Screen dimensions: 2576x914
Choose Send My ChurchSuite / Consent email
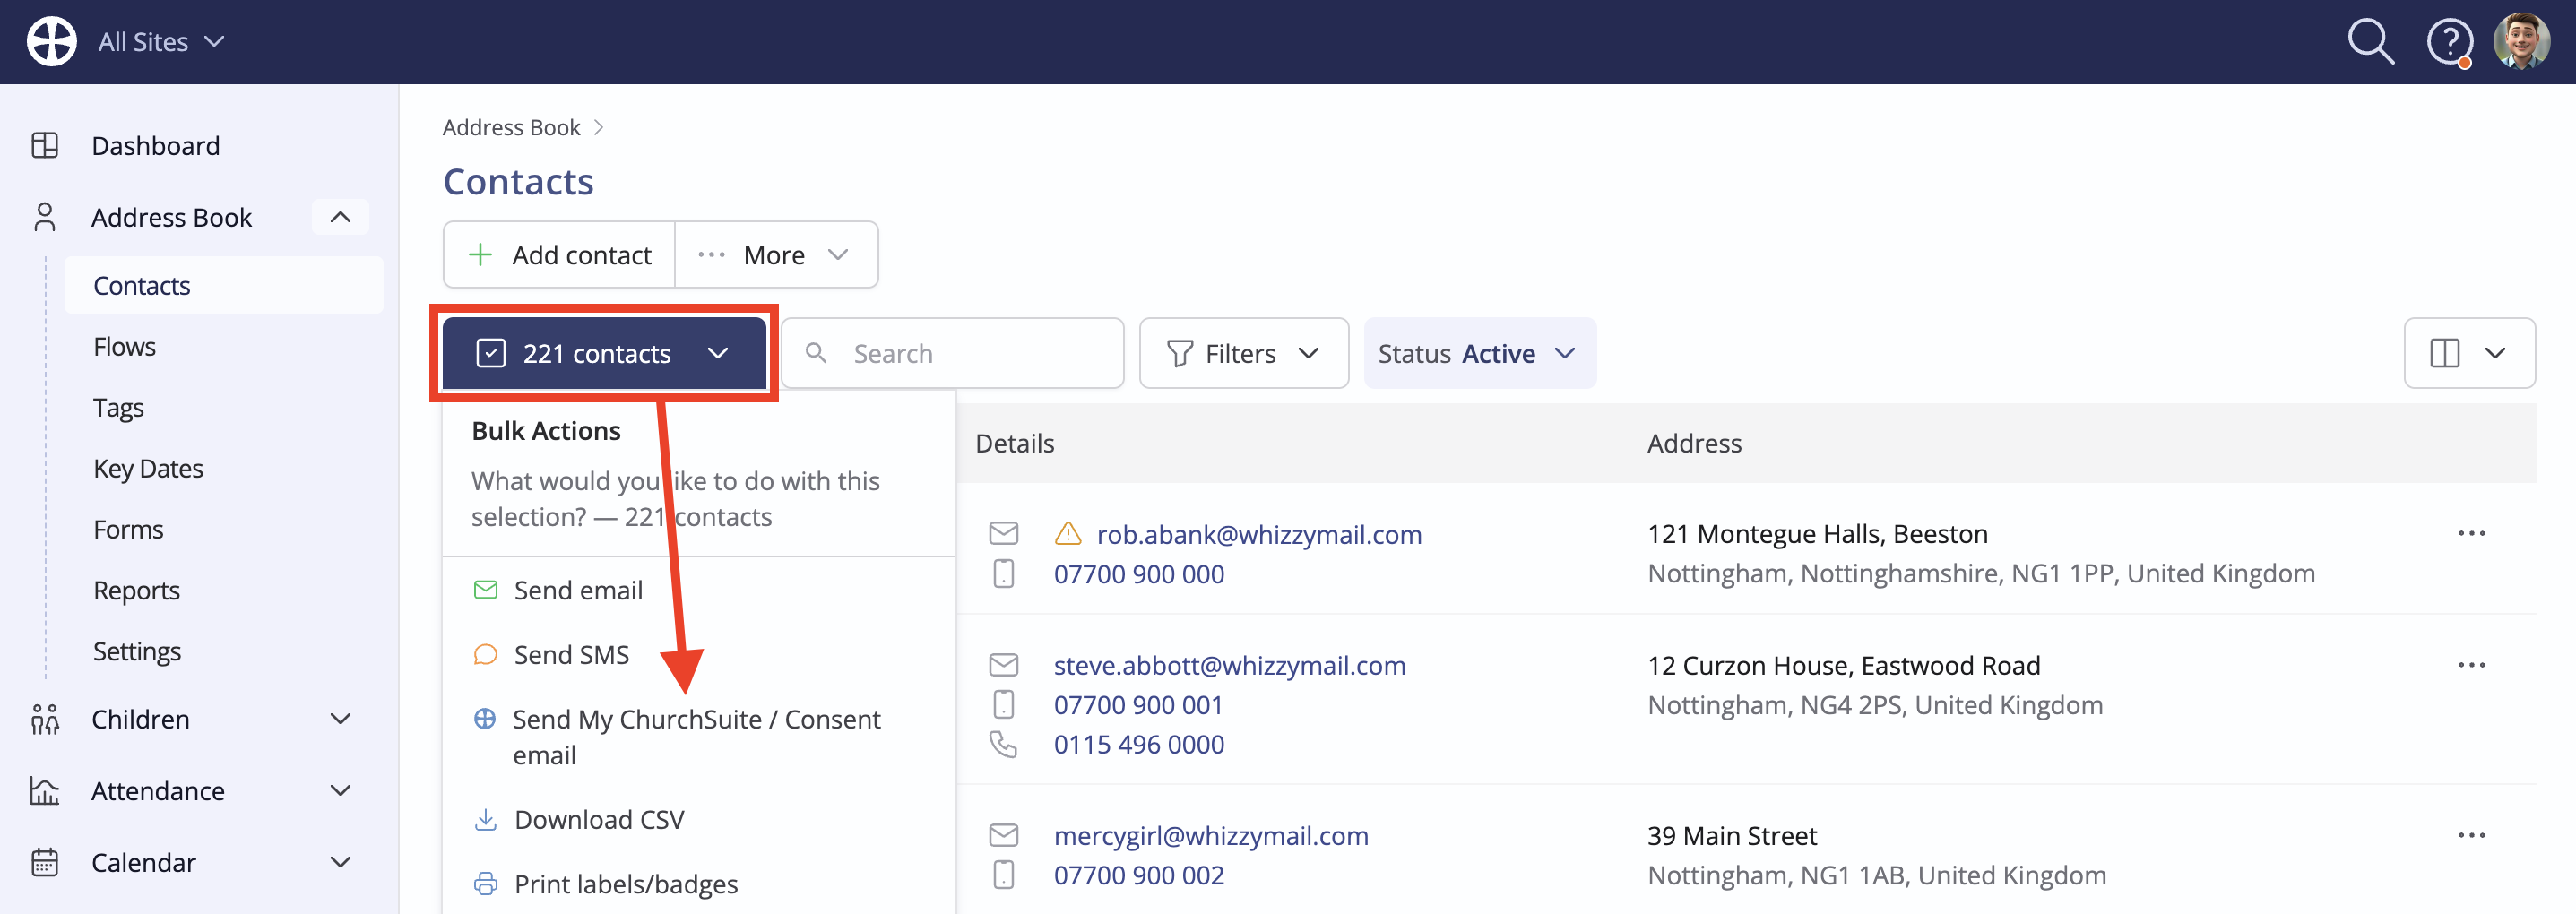coord(699,737)
